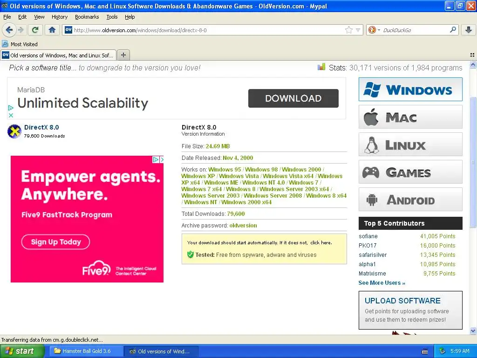Open contributor sofiane's profile

coord(368,236)
